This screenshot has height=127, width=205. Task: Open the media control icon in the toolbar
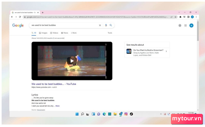184,17
